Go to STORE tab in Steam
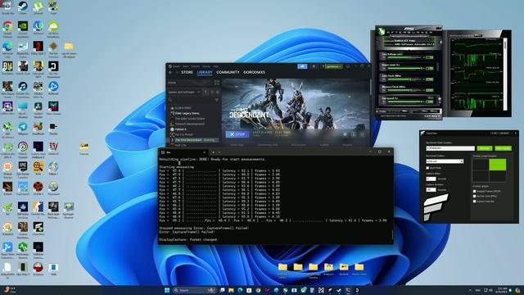Image resolution: width=524 pixels, height=295 pixels. pyautogui.click(x=187, y=72)
